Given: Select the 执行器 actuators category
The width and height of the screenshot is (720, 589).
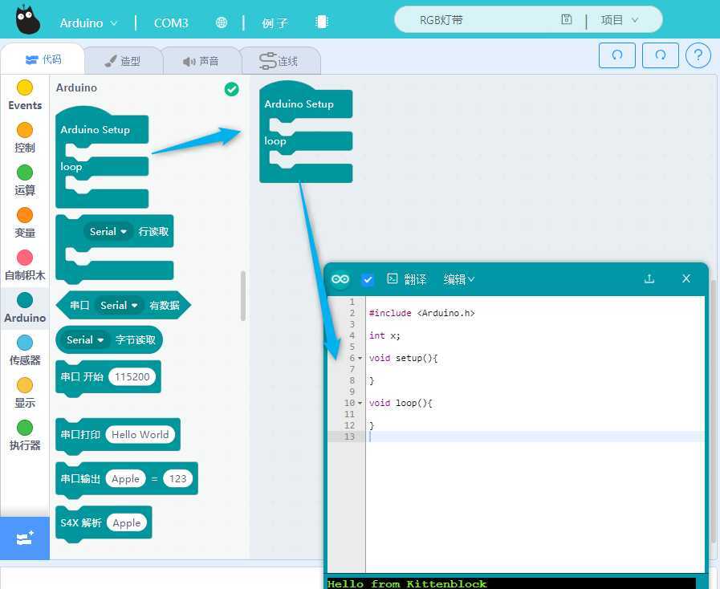Looking at the screenshot, I should pos(25,436).
